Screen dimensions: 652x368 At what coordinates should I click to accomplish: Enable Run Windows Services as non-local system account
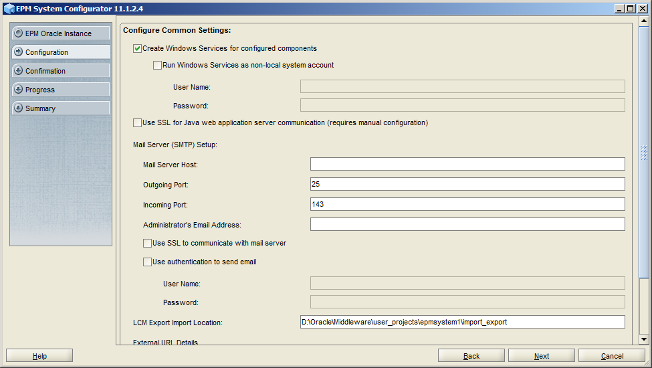[x=157, y=66]
